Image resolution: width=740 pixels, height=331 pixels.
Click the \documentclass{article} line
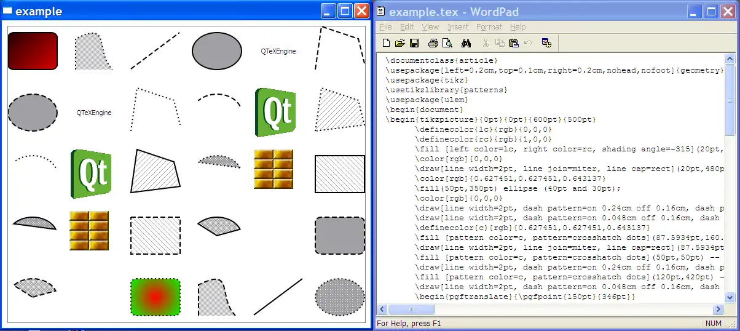441,60
